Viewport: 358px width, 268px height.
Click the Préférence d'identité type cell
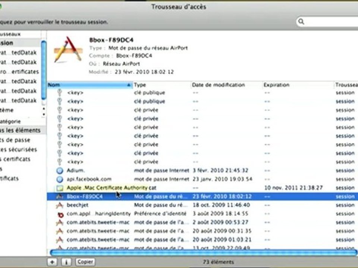(160, 214)
